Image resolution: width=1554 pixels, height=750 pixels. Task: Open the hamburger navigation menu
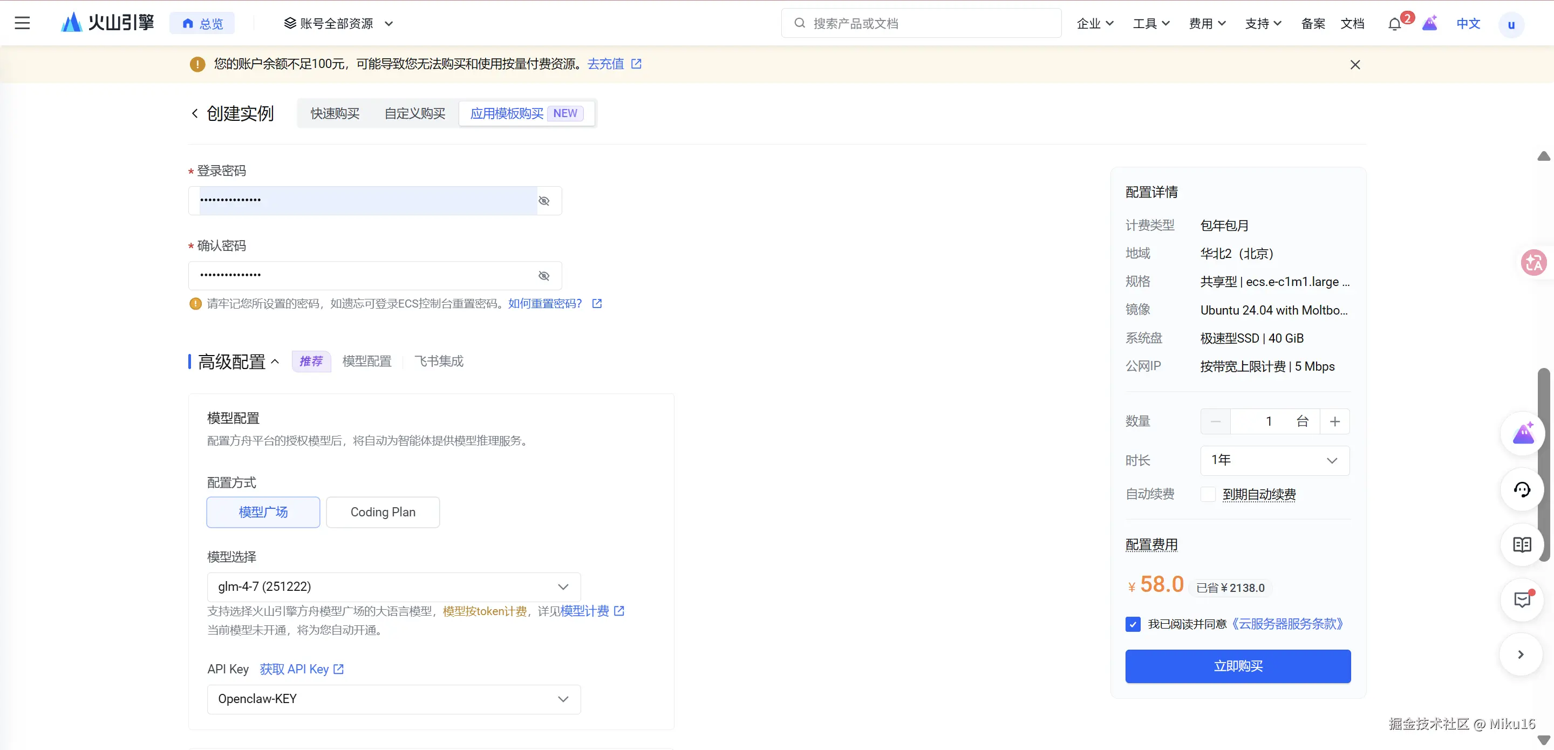(22, 24)
